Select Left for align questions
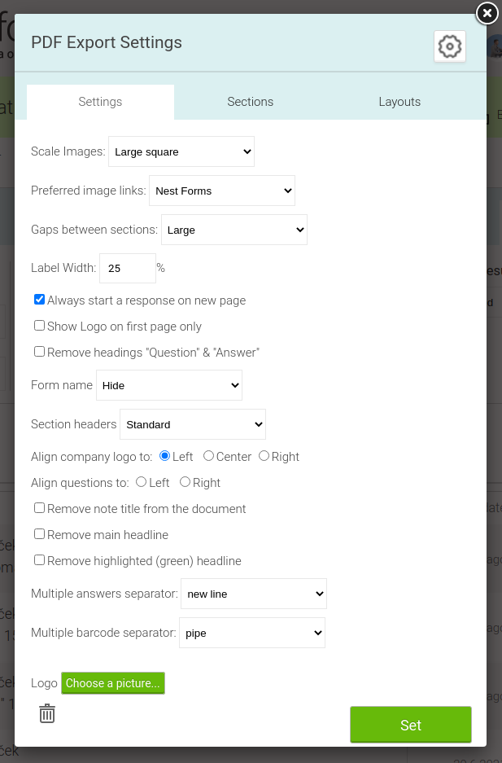This screenshot has width=502, height=763. click(141, 482)
